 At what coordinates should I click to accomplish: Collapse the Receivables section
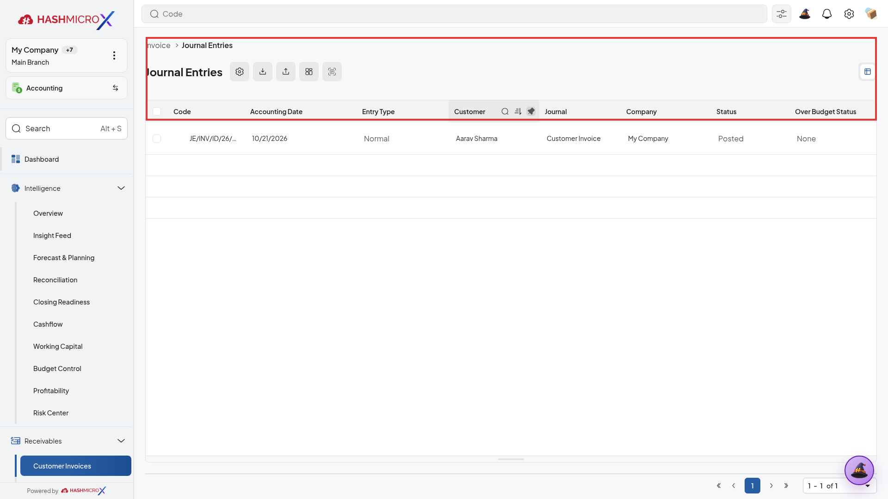(x=121, y=441)
